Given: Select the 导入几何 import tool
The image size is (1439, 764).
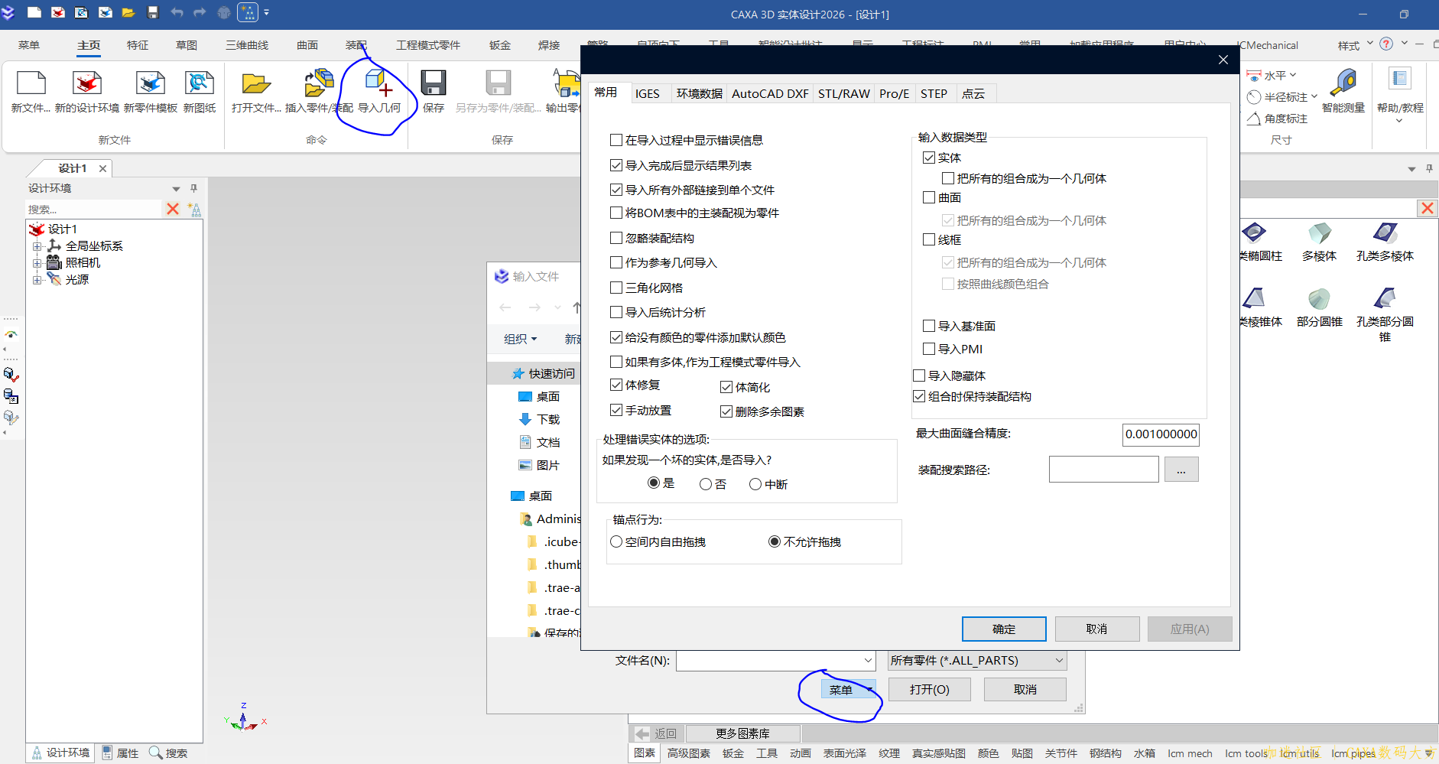Looking at the screenshot, I should tap(380, 92).
